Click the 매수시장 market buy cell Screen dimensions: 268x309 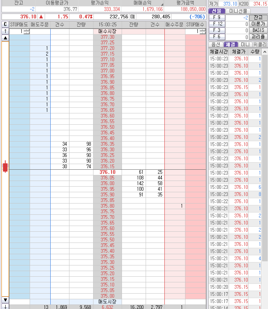pos(107,31)
